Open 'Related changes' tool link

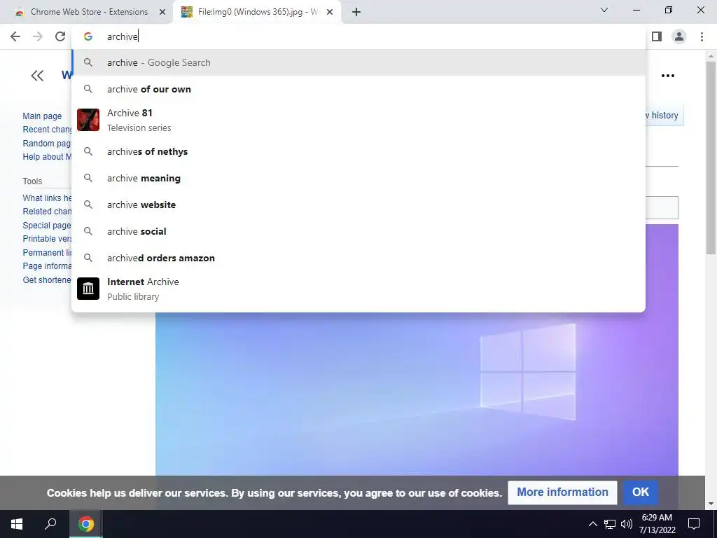[47, 212]
